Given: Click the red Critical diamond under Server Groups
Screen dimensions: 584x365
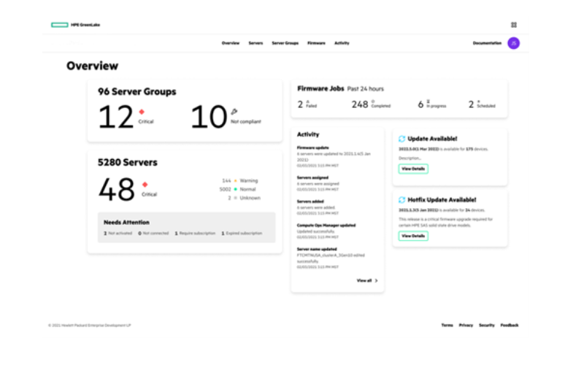Looking at the screenshot, I should [142, 112].
